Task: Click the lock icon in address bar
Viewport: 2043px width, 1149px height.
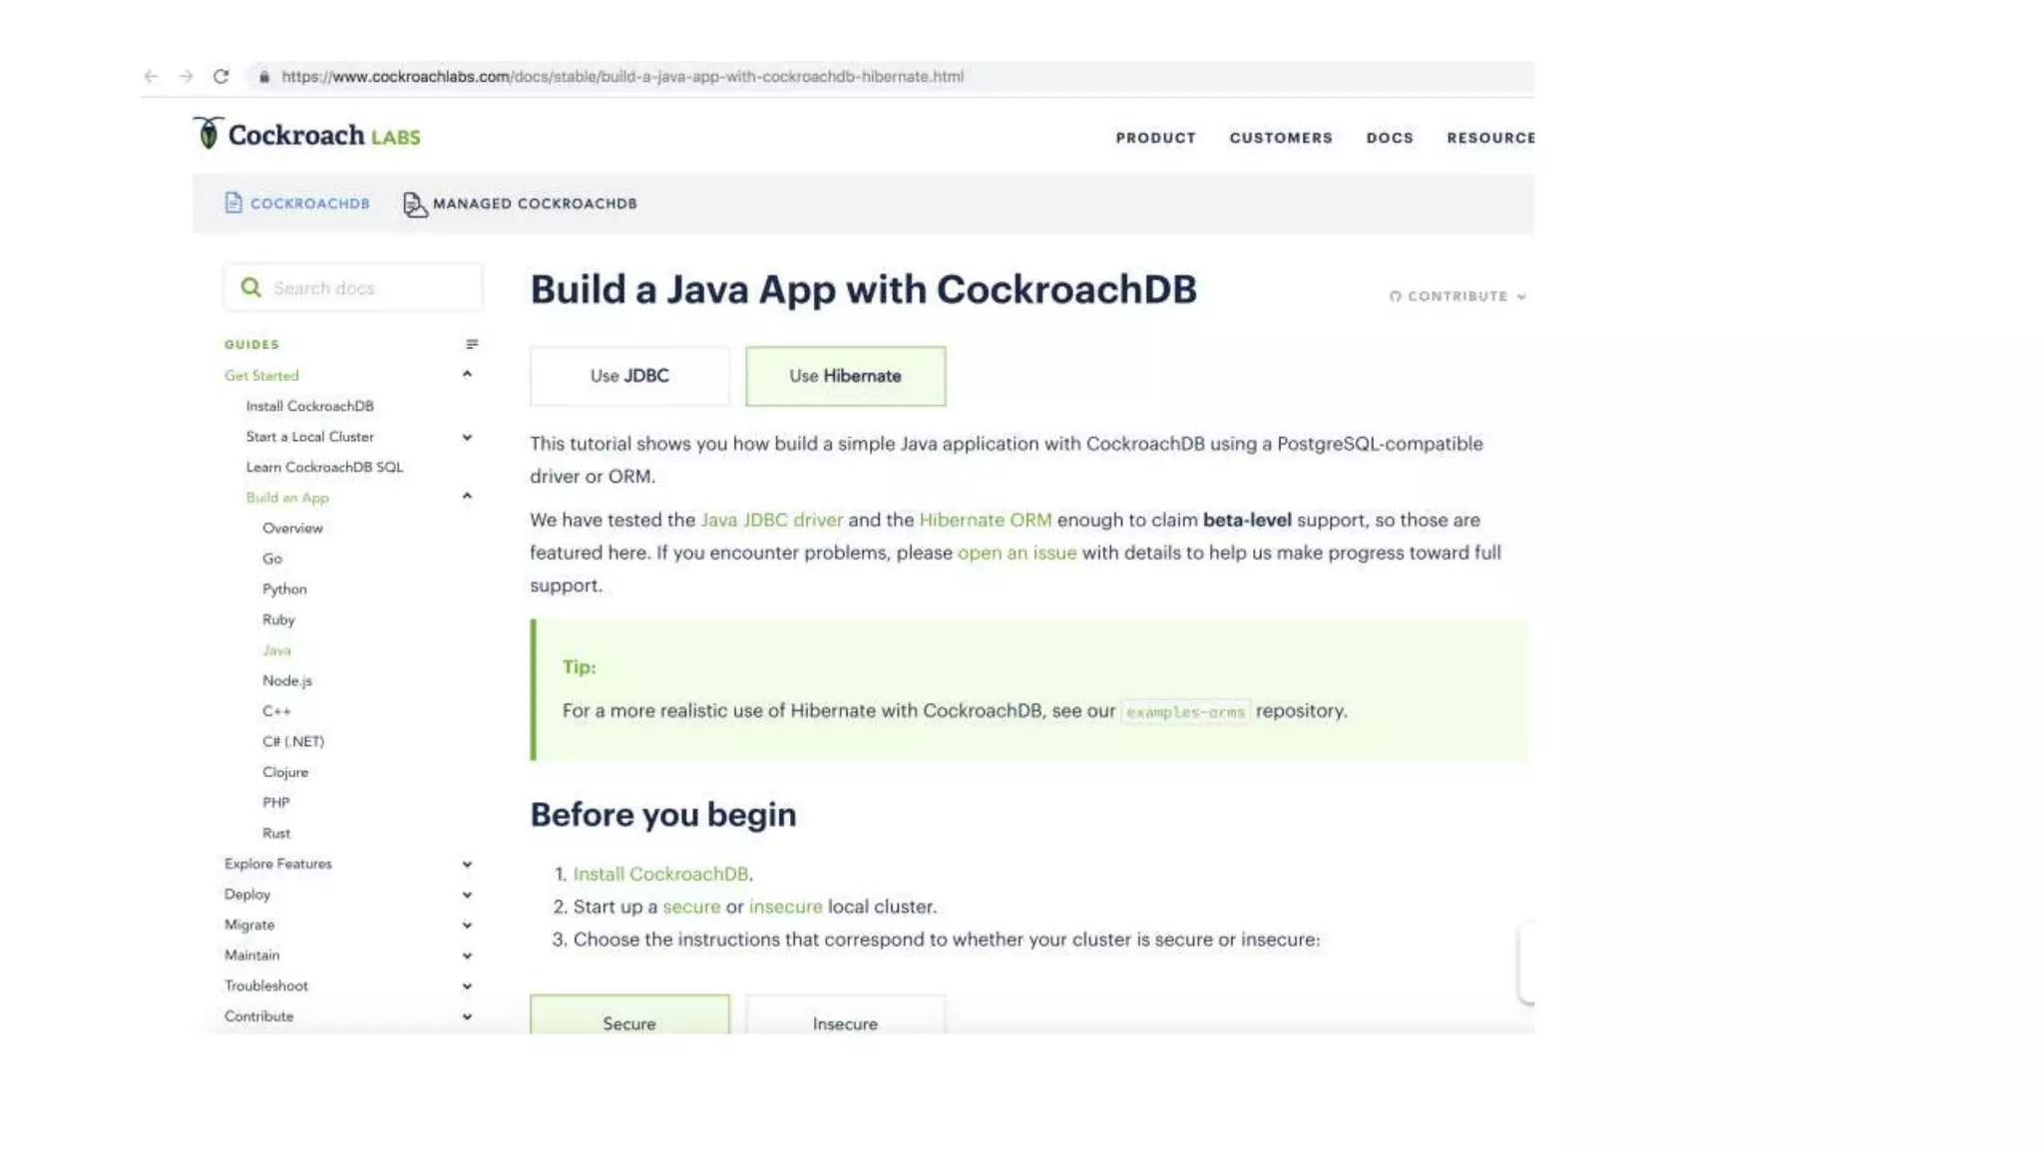Action: tap(263, 77)
